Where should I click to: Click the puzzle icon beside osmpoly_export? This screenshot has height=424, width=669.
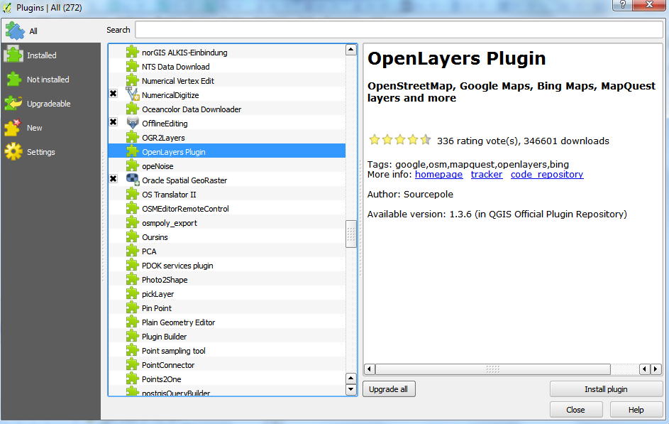click(133, 222)
